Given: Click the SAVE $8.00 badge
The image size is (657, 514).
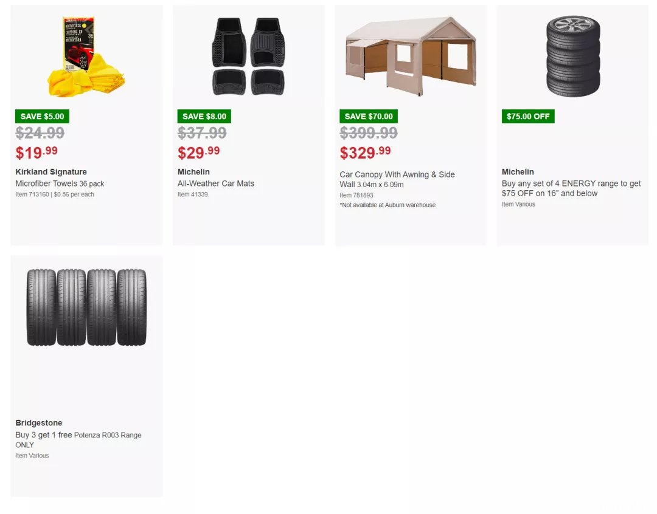Looking at the screenshot, I should (x=204, y=117).
